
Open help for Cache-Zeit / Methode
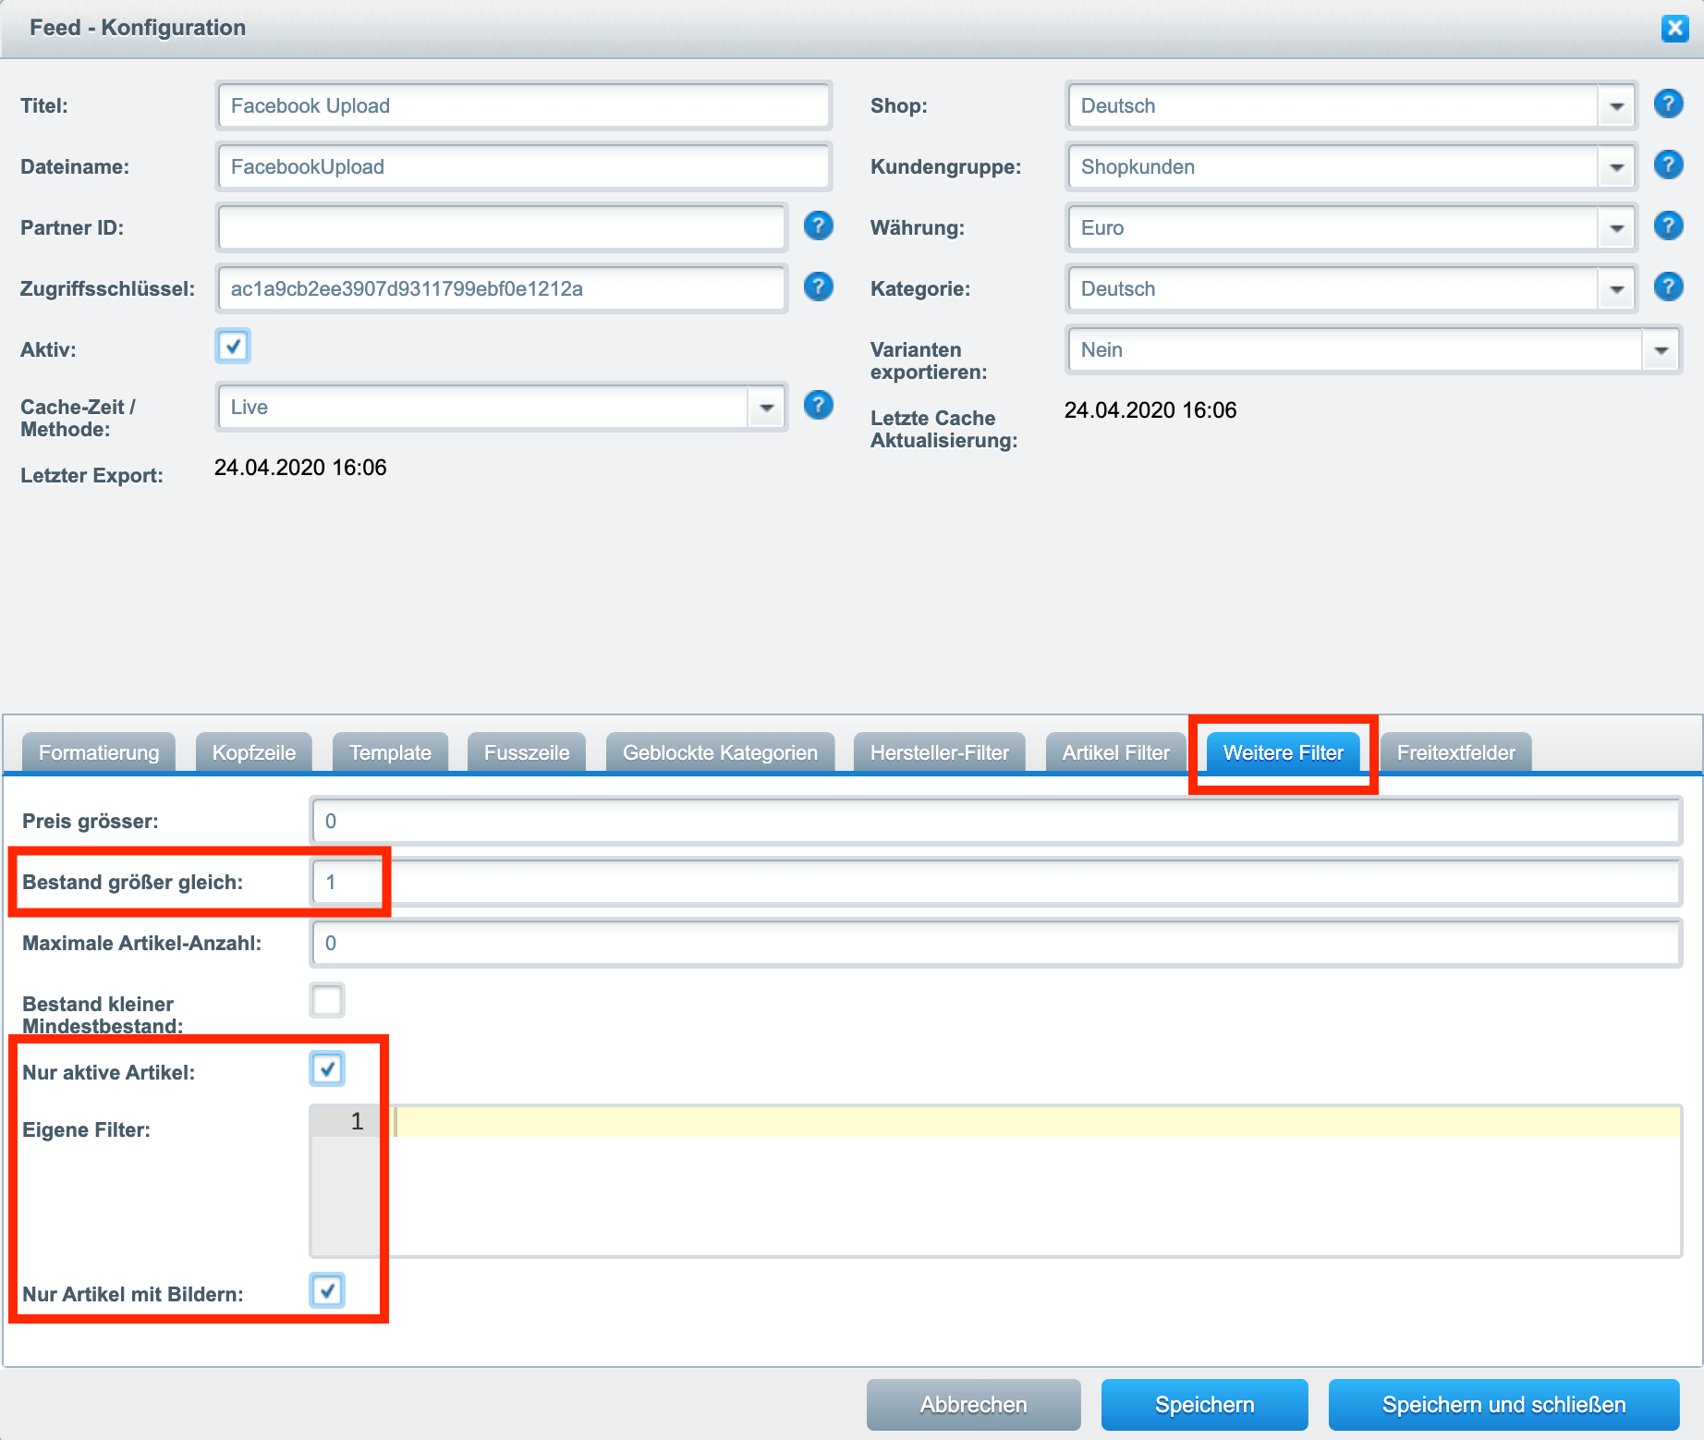click(x=818, y=406)
